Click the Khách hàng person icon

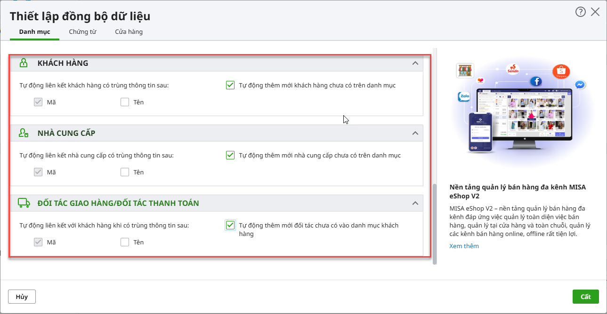click(24, 63)
